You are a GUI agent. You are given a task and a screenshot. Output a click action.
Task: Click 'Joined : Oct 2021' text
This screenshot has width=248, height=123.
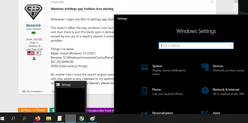click(34, 39)
